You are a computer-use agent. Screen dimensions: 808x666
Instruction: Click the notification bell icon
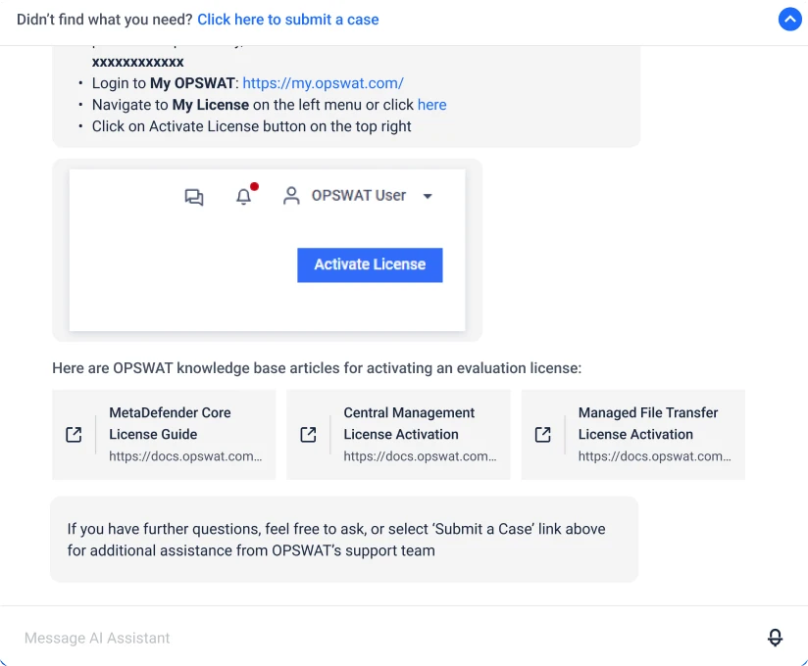(244, 196)
